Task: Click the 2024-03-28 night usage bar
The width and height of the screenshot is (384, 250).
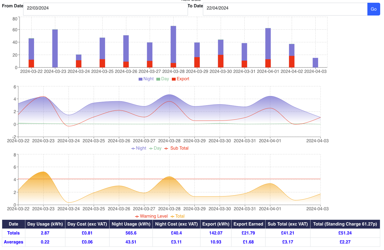Action: pos(173,45)
